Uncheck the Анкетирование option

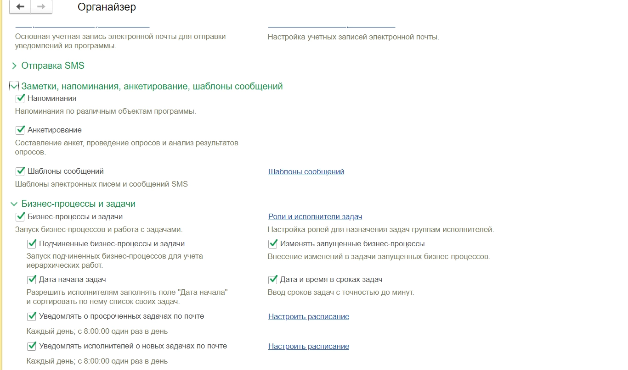tap(20, 130)
